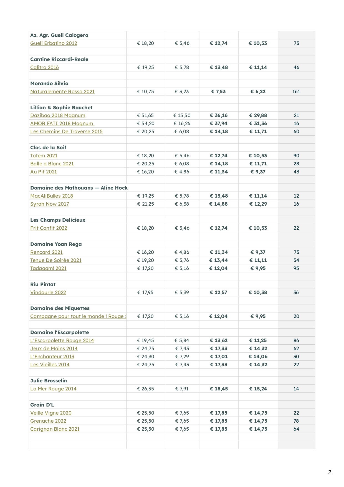The image size is (344, 487).
Task: Click the Riu Pintat heading
Action: tap(43, 284)
